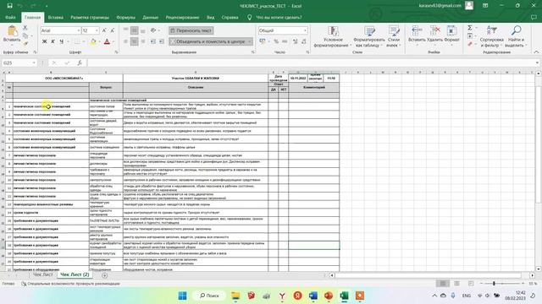Screen dimensions: 542x304
Task: Click the Insert Function fx icon
Action: [x=80, y=62]
